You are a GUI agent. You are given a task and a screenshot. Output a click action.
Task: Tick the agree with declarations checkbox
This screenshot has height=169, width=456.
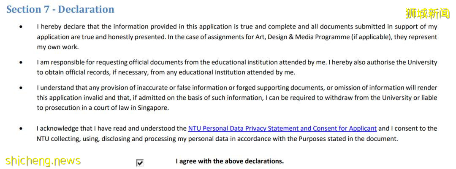pos(140,163)
